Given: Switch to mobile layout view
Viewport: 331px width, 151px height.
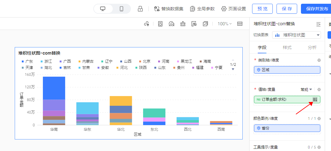Looking at the screenshot, I should pos(122,9).
